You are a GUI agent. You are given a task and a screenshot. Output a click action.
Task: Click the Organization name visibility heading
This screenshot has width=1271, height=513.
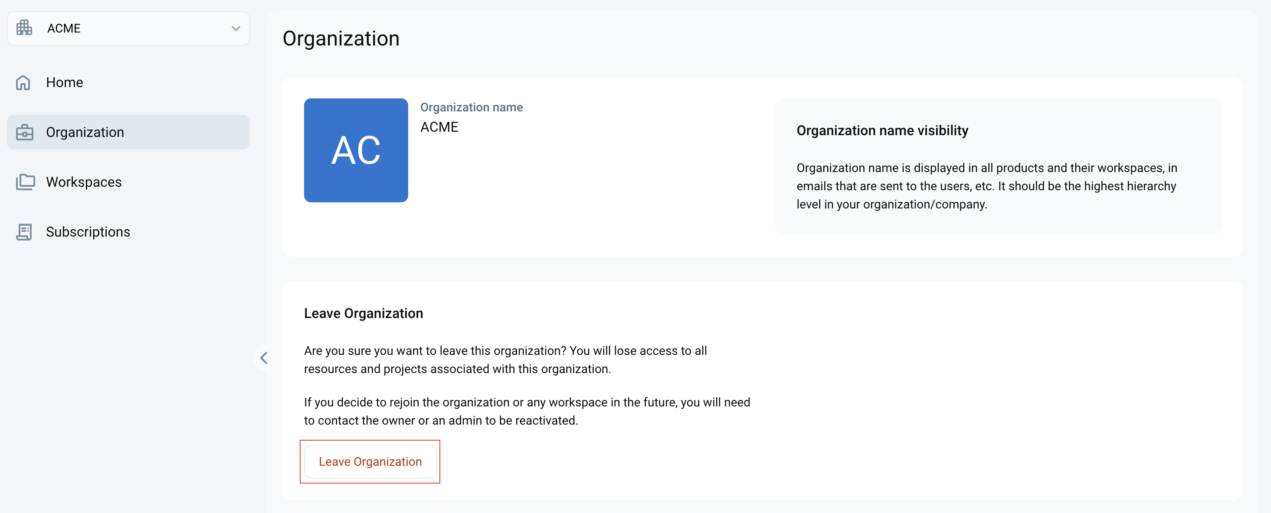point(882,130)
